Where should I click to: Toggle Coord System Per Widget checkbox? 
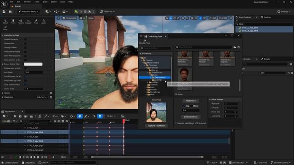pyautogui.click(x=26, y=77)
